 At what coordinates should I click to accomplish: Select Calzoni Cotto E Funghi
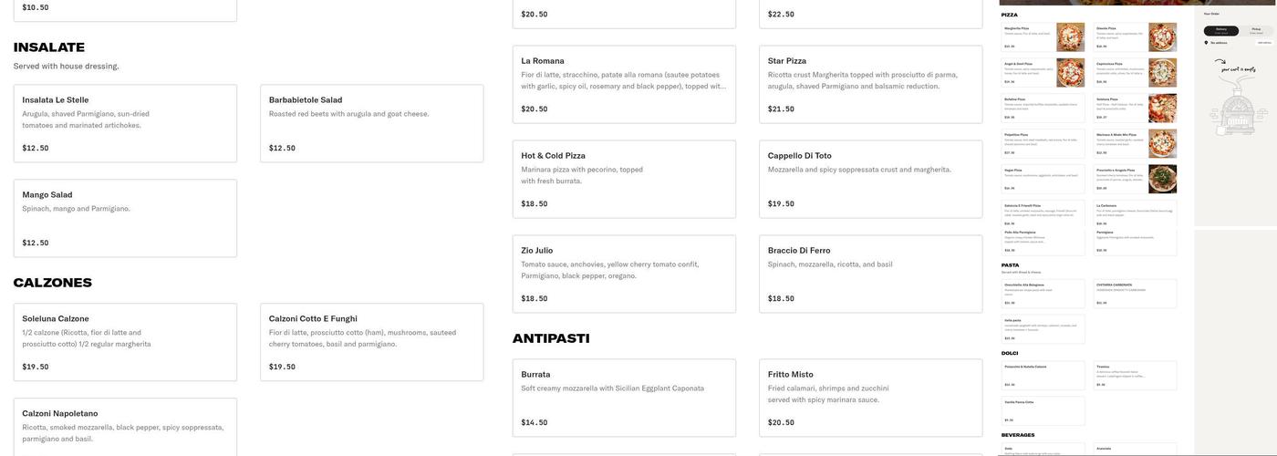point(371,342)
